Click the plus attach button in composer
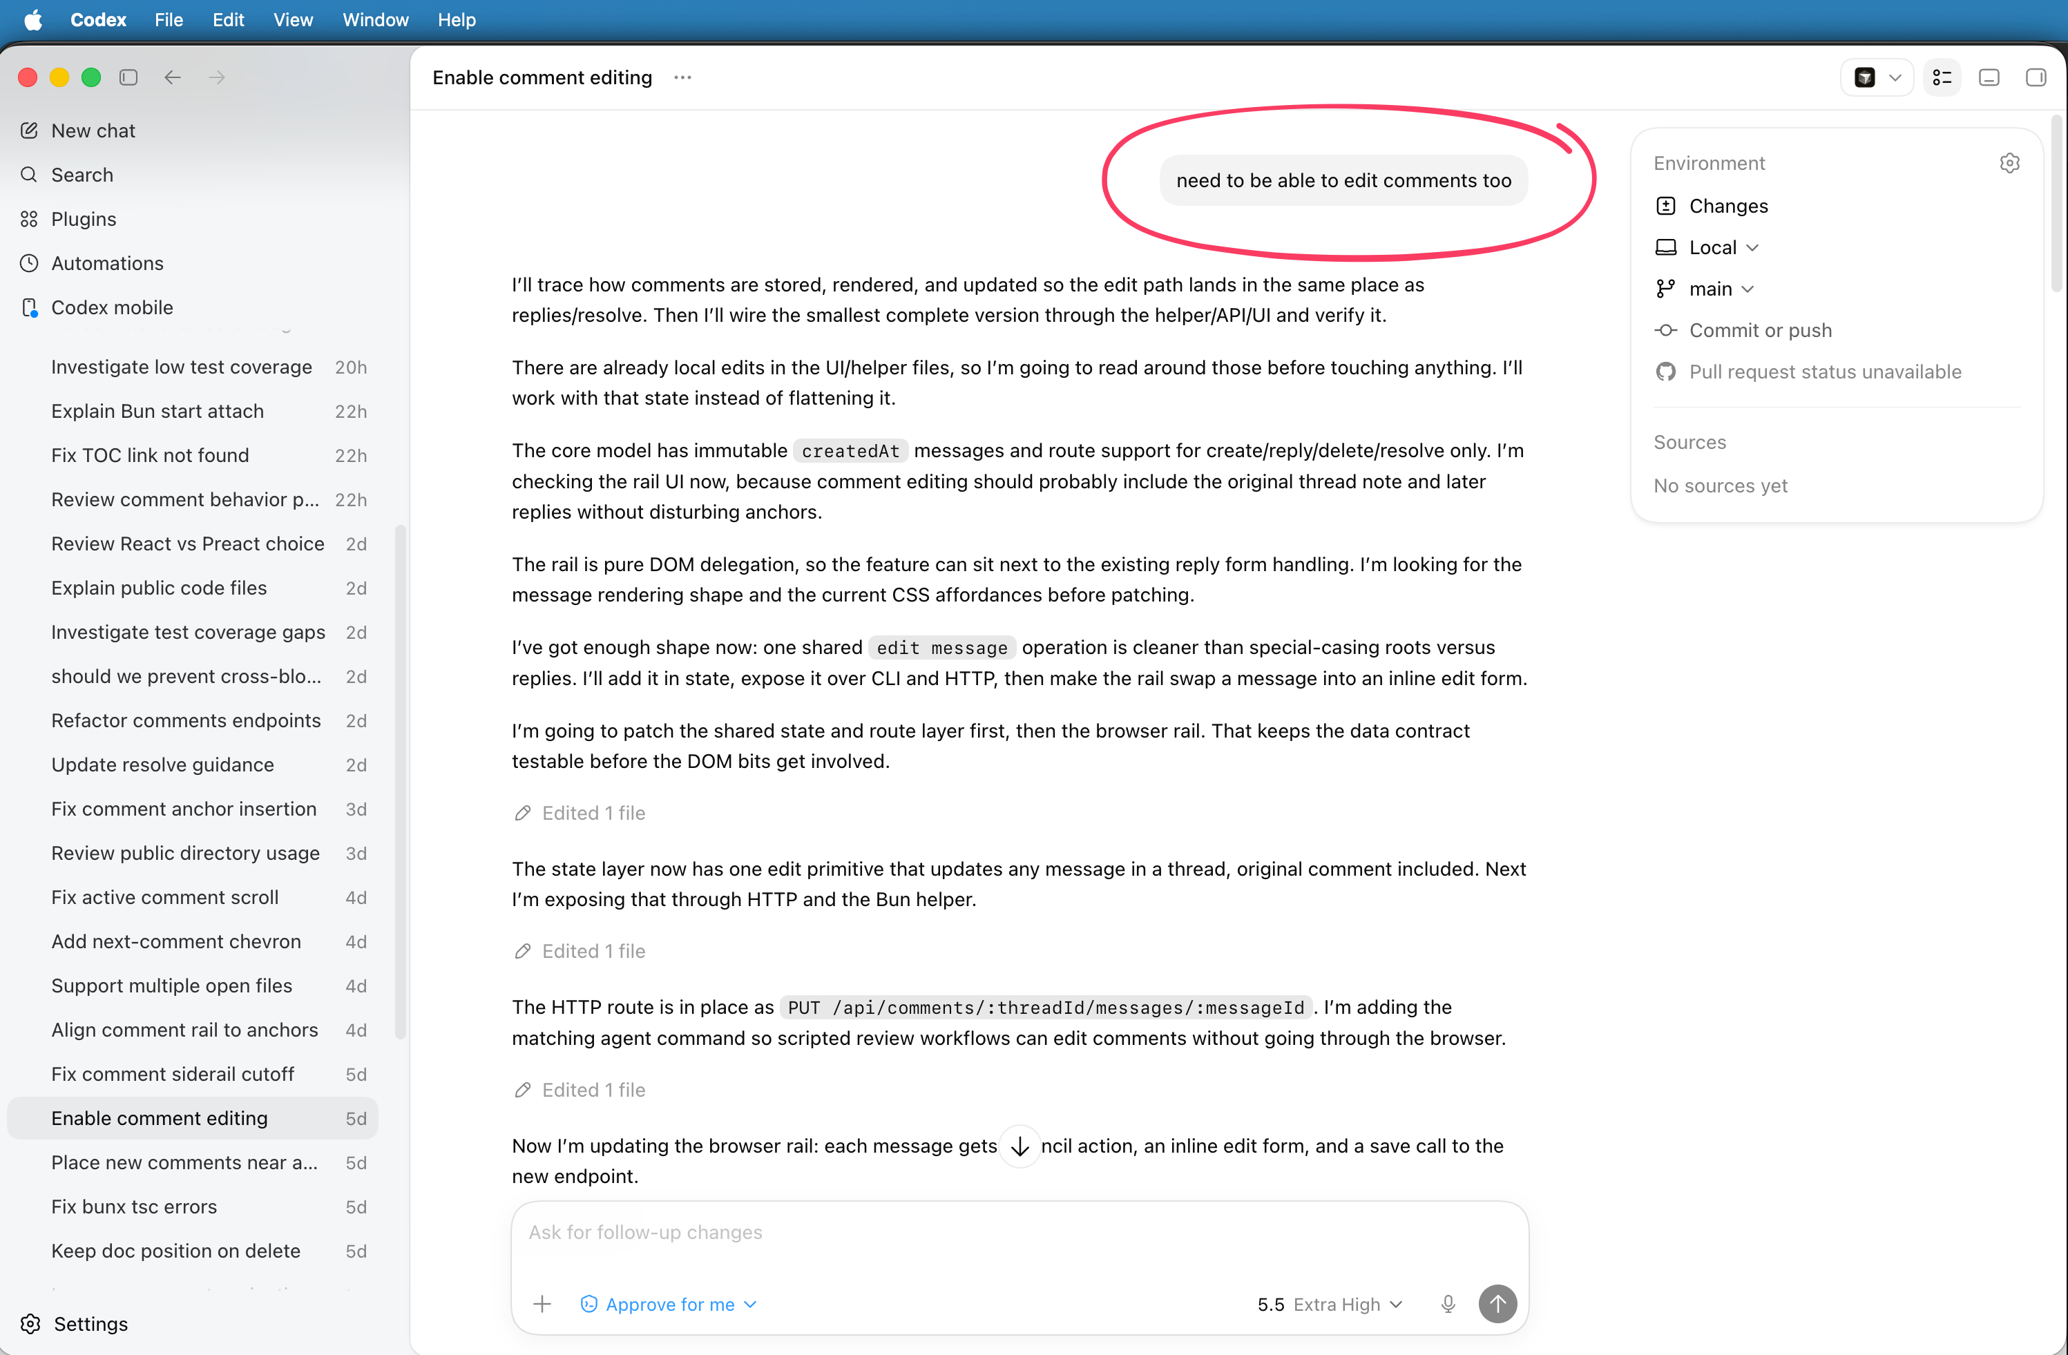The image size is (2068, 1355). point(542,1304)
